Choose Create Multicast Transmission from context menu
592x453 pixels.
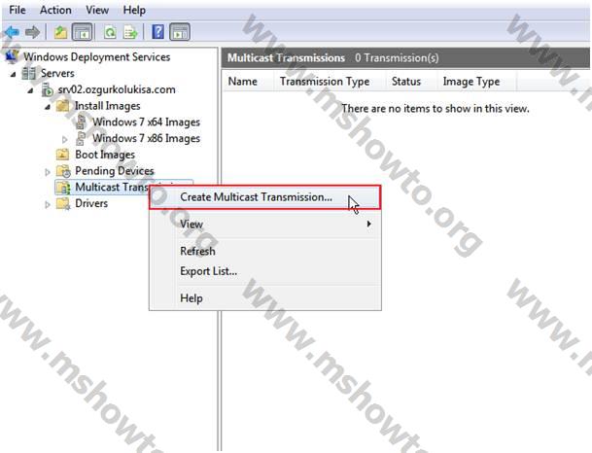point(256,197)
